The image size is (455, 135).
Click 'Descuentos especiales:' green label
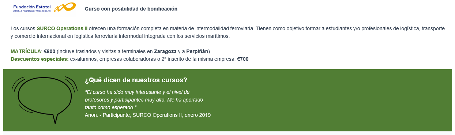point(40,59)
